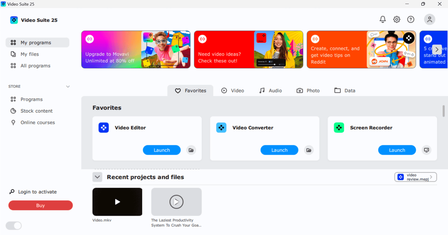Click link icon on video ideas banner

pos(202,39)
